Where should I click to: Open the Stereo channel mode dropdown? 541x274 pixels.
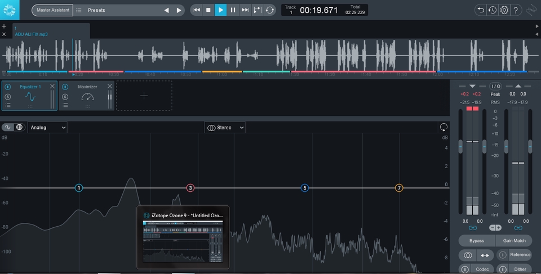coord(225,128)
